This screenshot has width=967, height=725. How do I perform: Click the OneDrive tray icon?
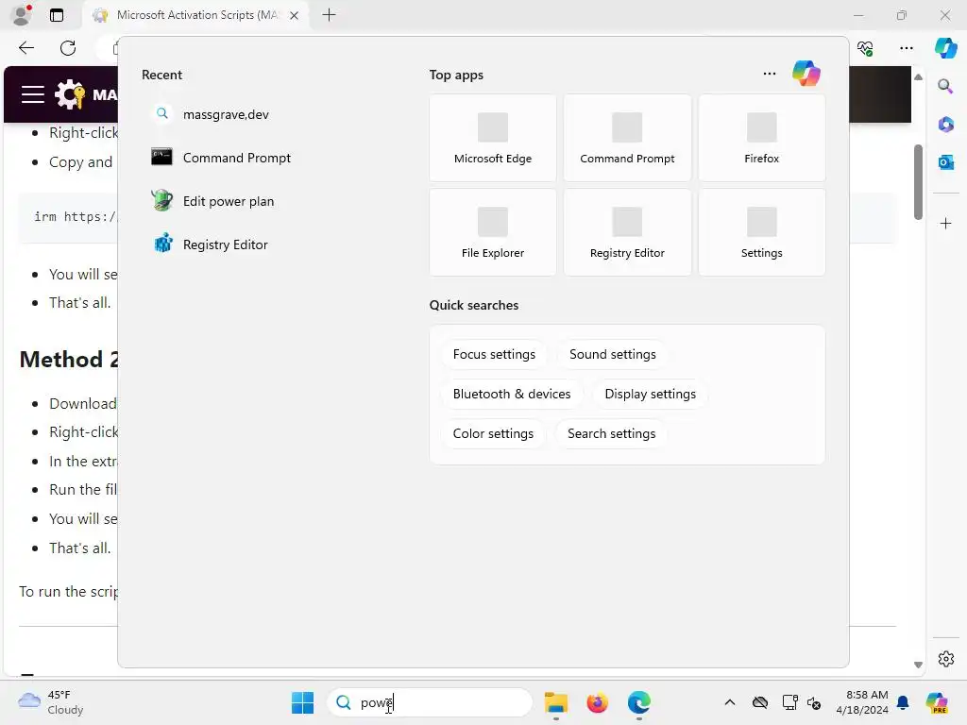pos(760,702)
